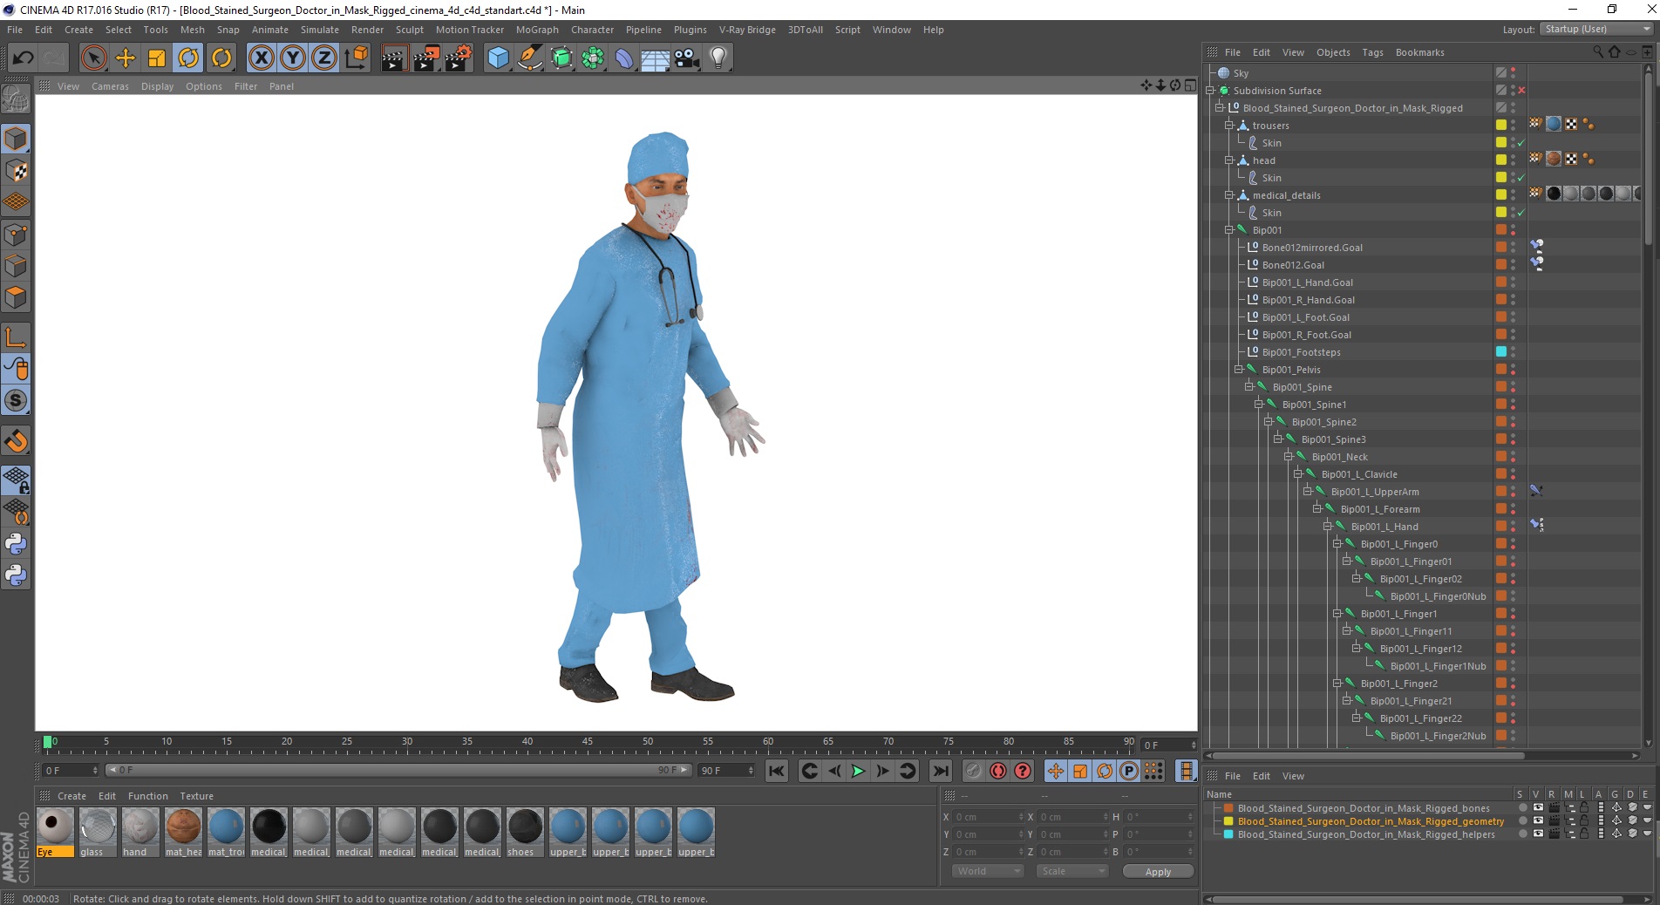The width and height of the screenshot is (1660, 905).
Task: Select the Bip001_Footsteps object
Action: (1301, 352)
